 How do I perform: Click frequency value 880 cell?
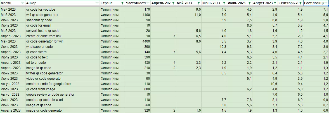point(138,89)
